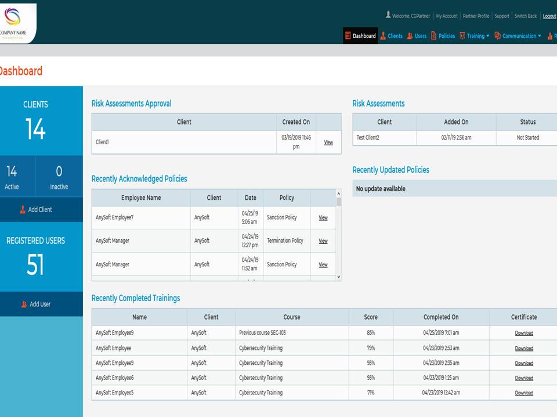This screenshot has width=557, height=417.
Task: Click No update available message
Action: (381, 189)
